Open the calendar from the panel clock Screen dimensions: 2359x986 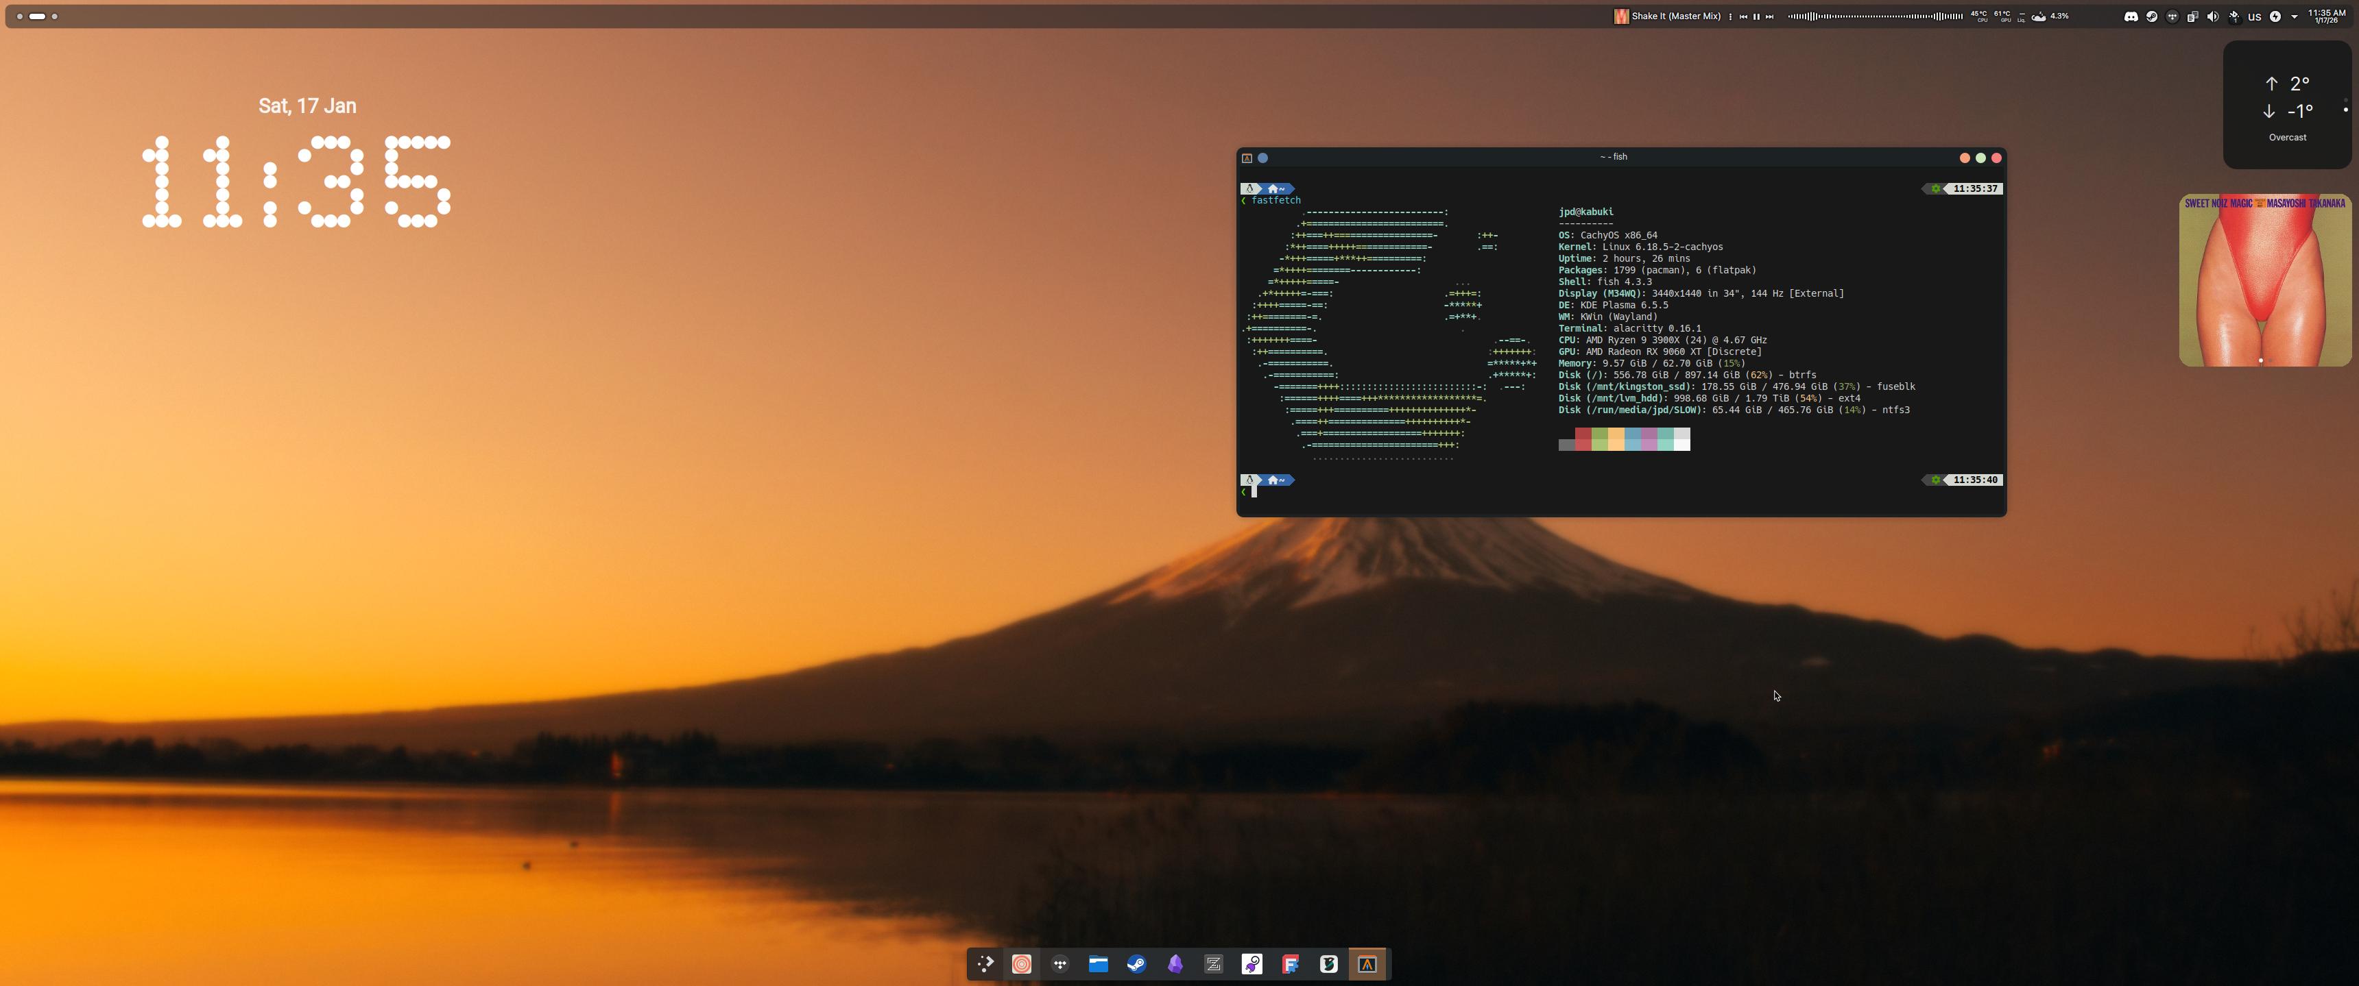tap(2327, 16)
